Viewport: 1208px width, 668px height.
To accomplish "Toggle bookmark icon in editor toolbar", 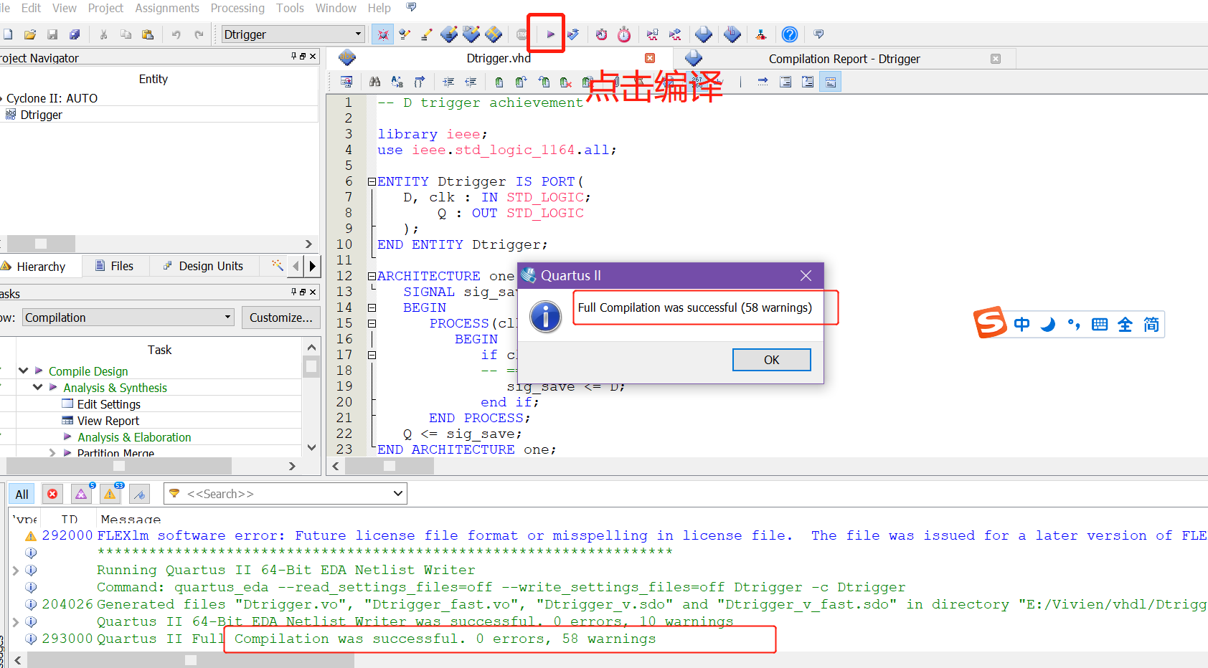I will pyautogui.click(x=499, y=82).
